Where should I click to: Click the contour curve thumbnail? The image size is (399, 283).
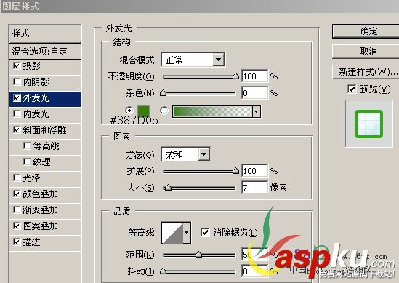(x=172, y=233)
